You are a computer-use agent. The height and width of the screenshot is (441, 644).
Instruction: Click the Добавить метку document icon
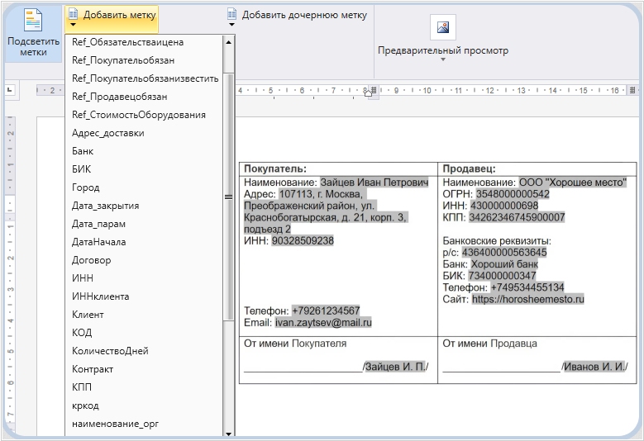click(73, 15)
